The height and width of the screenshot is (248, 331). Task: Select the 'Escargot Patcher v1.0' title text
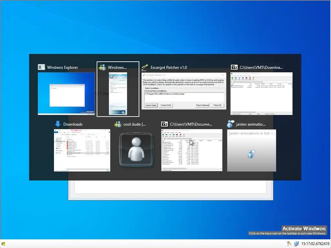(x=169, y=67)
